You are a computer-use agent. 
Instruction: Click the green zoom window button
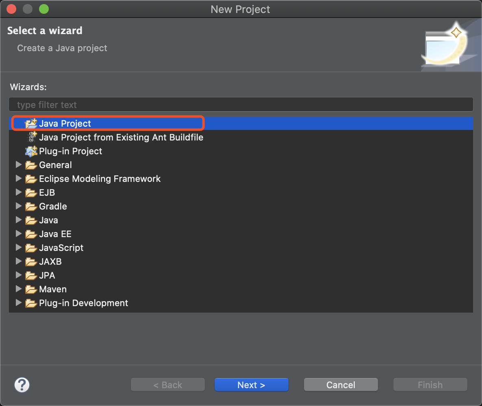(x=44, y=9)
